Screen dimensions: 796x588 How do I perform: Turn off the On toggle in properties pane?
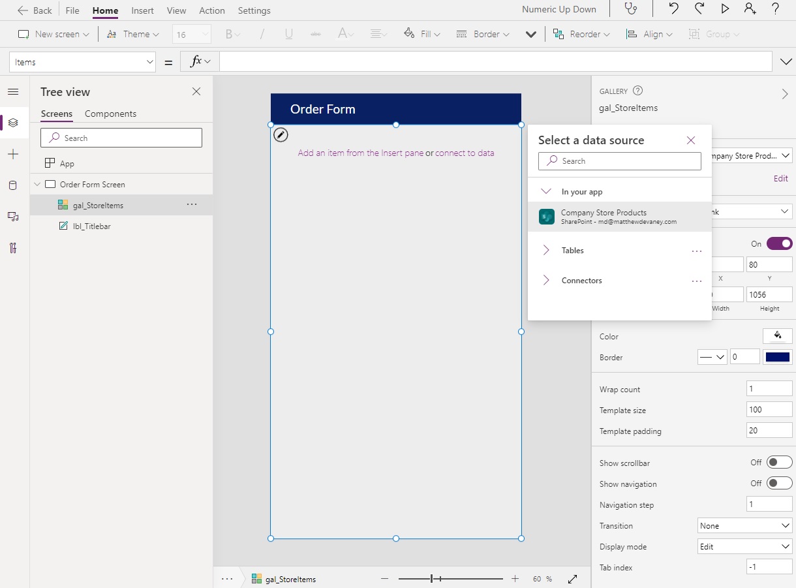coord(779,243)
